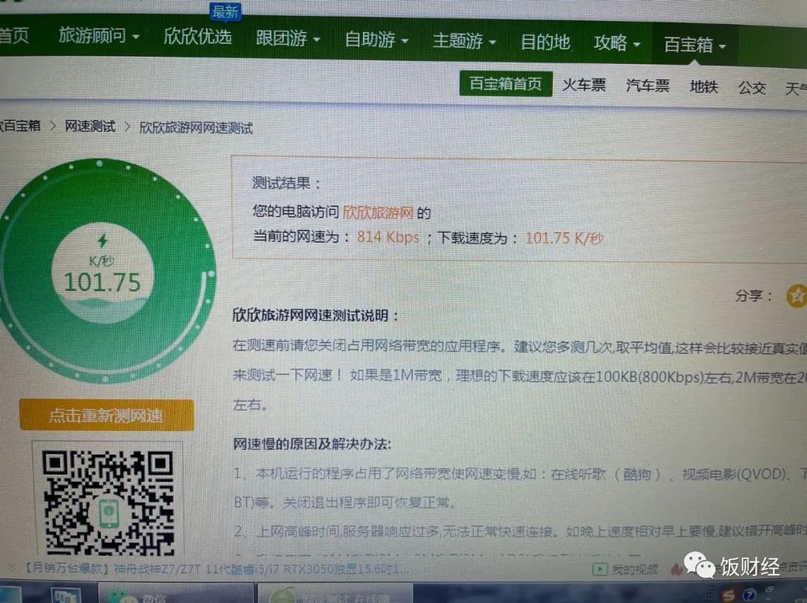Screen dimensions: 807x603
Task: Click the 最新 badge above 欣欣优选
Action: (225, 13)
